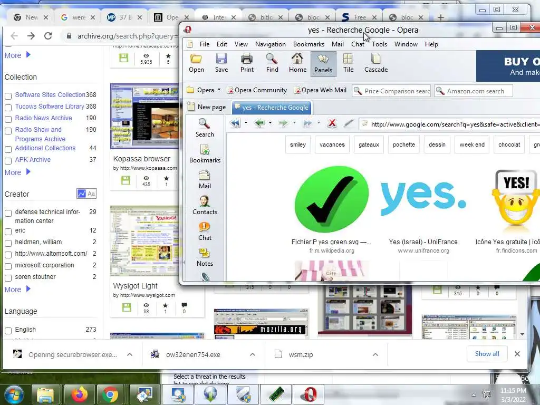
Task: Click the Fast Forward arrow in Opera
Action: click(307, 123)
